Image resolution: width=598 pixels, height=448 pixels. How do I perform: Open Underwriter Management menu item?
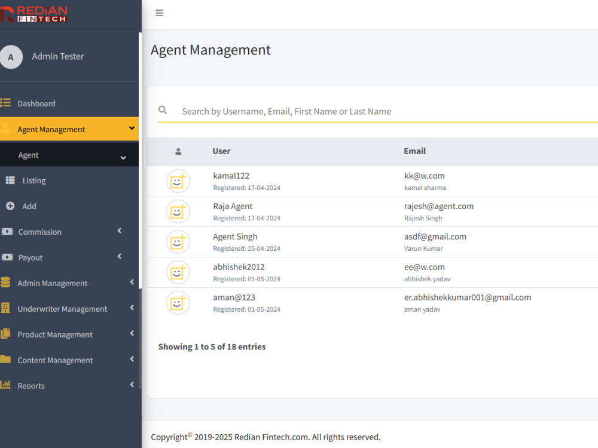click(x=69, y=309)
